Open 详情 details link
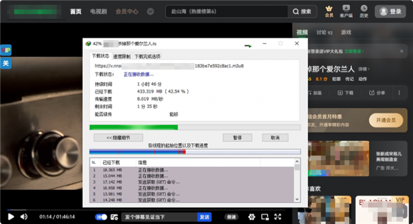Screen dimensions: 413x224 click(363, 69)
